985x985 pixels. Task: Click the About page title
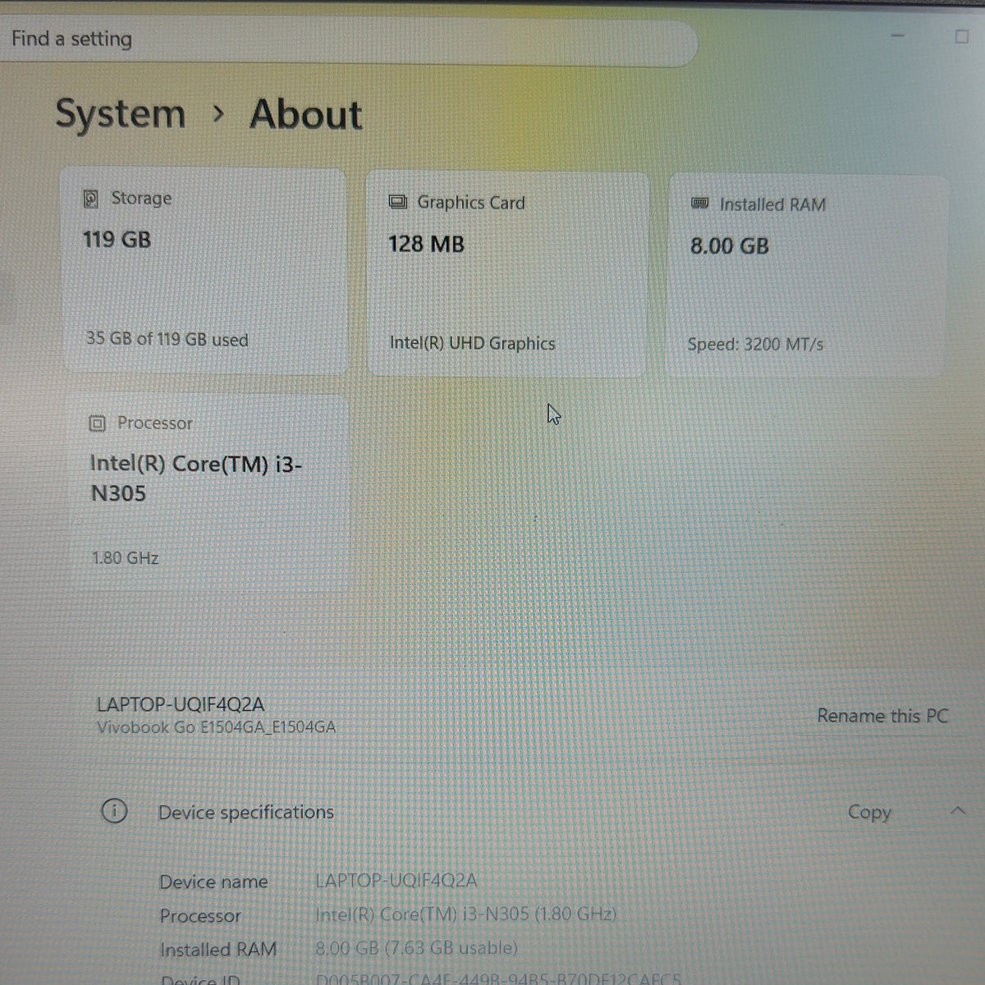click(305, 114)
